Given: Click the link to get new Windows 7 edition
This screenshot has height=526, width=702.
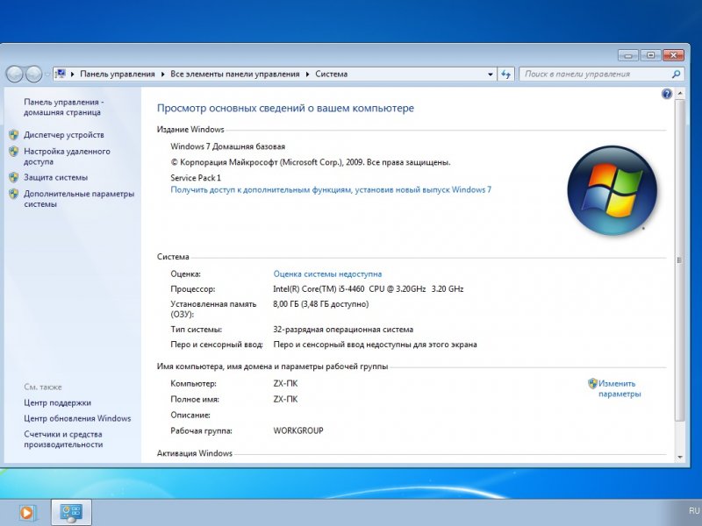Looking at the screenshot, I should pos(331,189).
